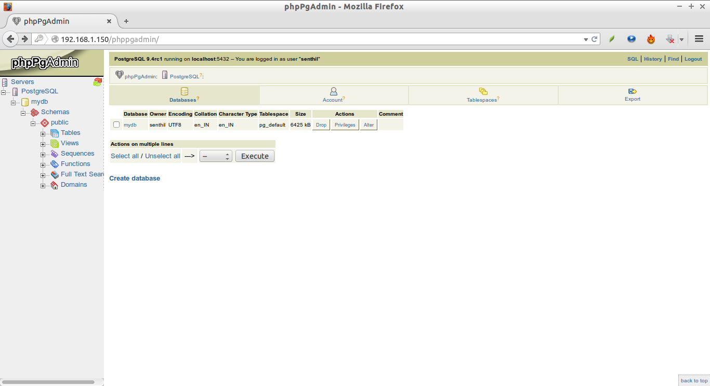
Task: Click the Execute button
Action: 255,156
